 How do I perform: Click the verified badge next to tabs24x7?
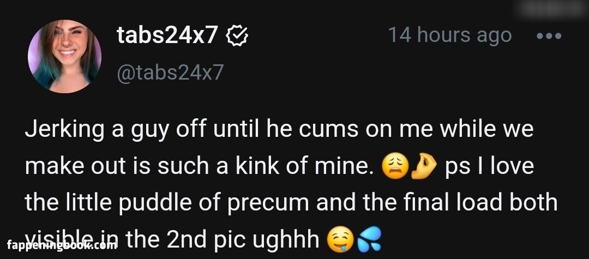[237, 36]
